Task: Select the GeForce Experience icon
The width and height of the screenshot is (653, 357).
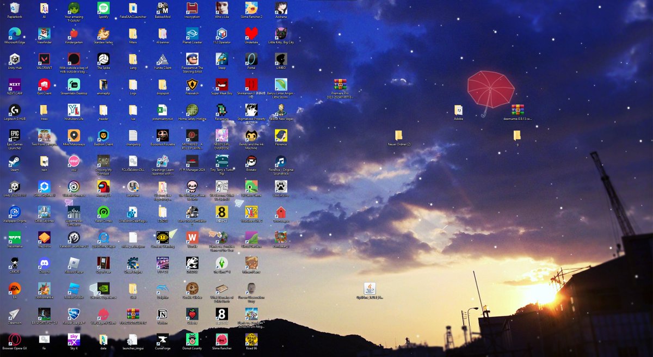Action: (x=103, y=289)
